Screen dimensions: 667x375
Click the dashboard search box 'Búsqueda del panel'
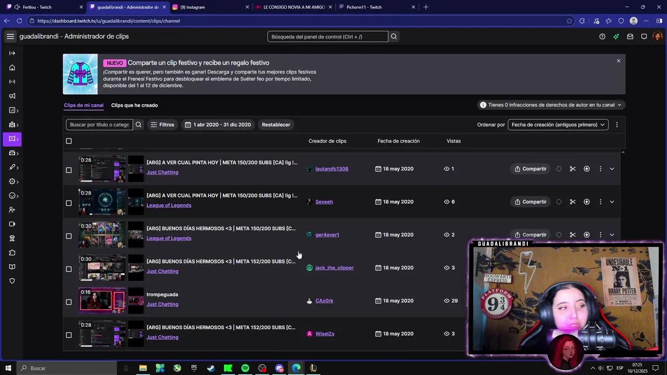[328, 36]
